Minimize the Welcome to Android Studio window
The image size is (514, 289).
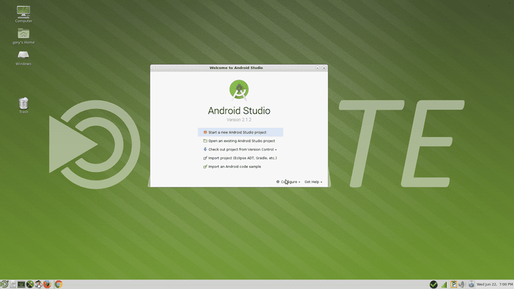click(x=317, y=68)
